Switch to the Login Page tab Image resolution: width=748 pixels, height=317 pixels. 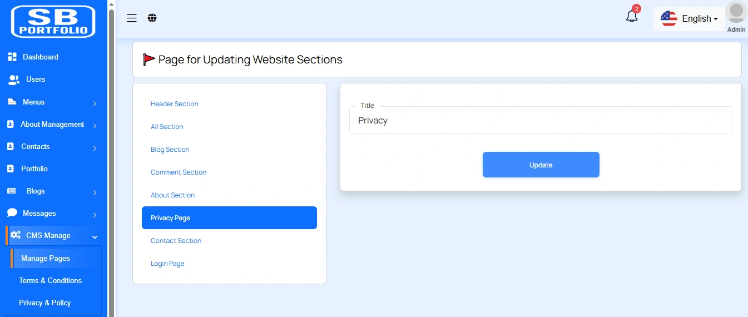click(x=167, y=264)
